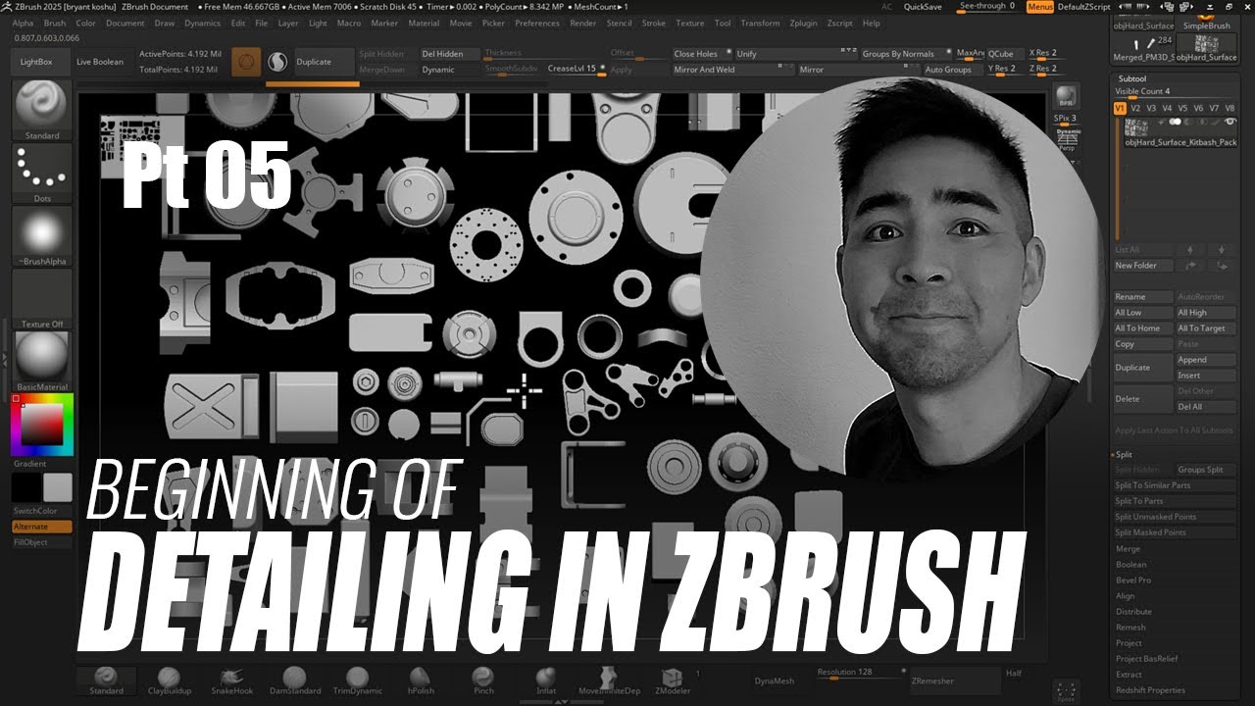The height and width of the screenshot is (706, 1255).
Task: Click the Duplicate button in top shelf
Action: pyautogui.click(x=326, y=62)
